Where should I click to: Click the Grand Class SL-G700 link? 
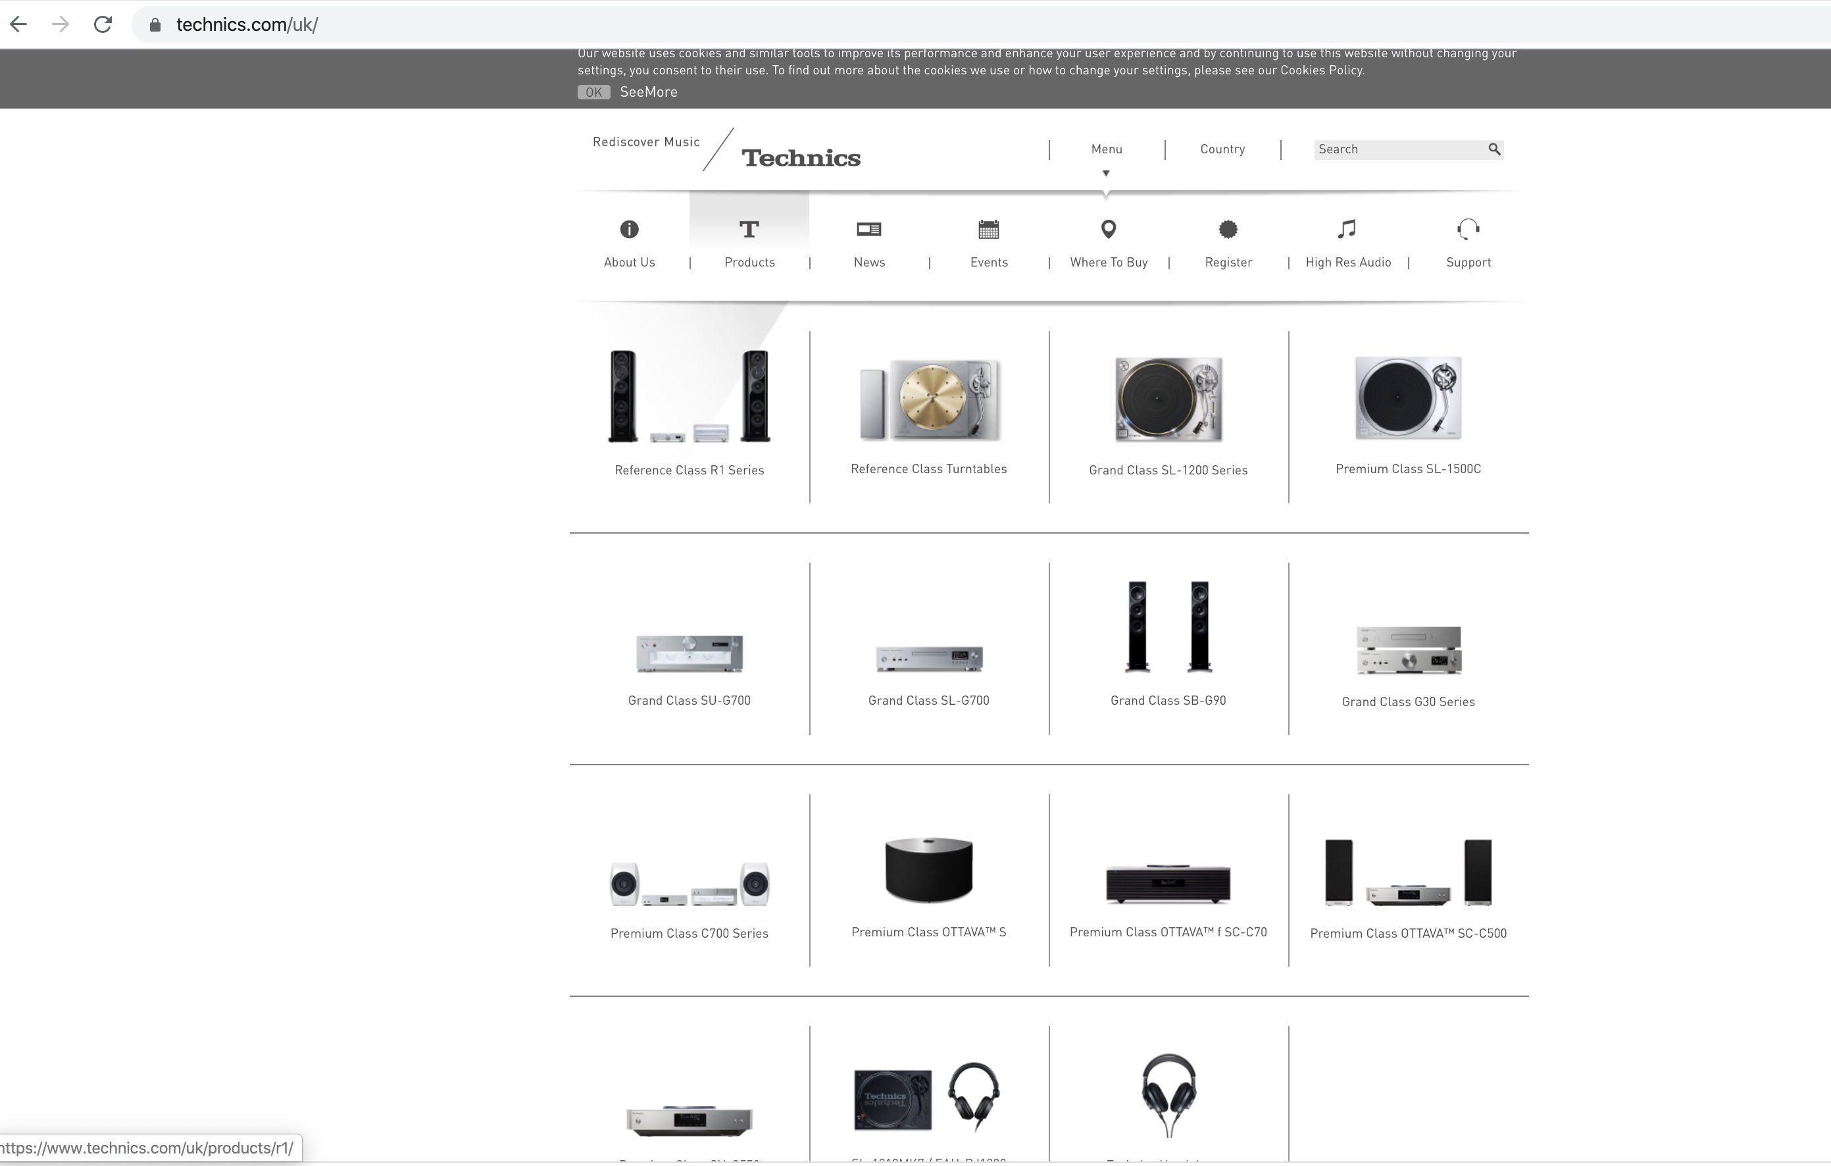point(929,701)
